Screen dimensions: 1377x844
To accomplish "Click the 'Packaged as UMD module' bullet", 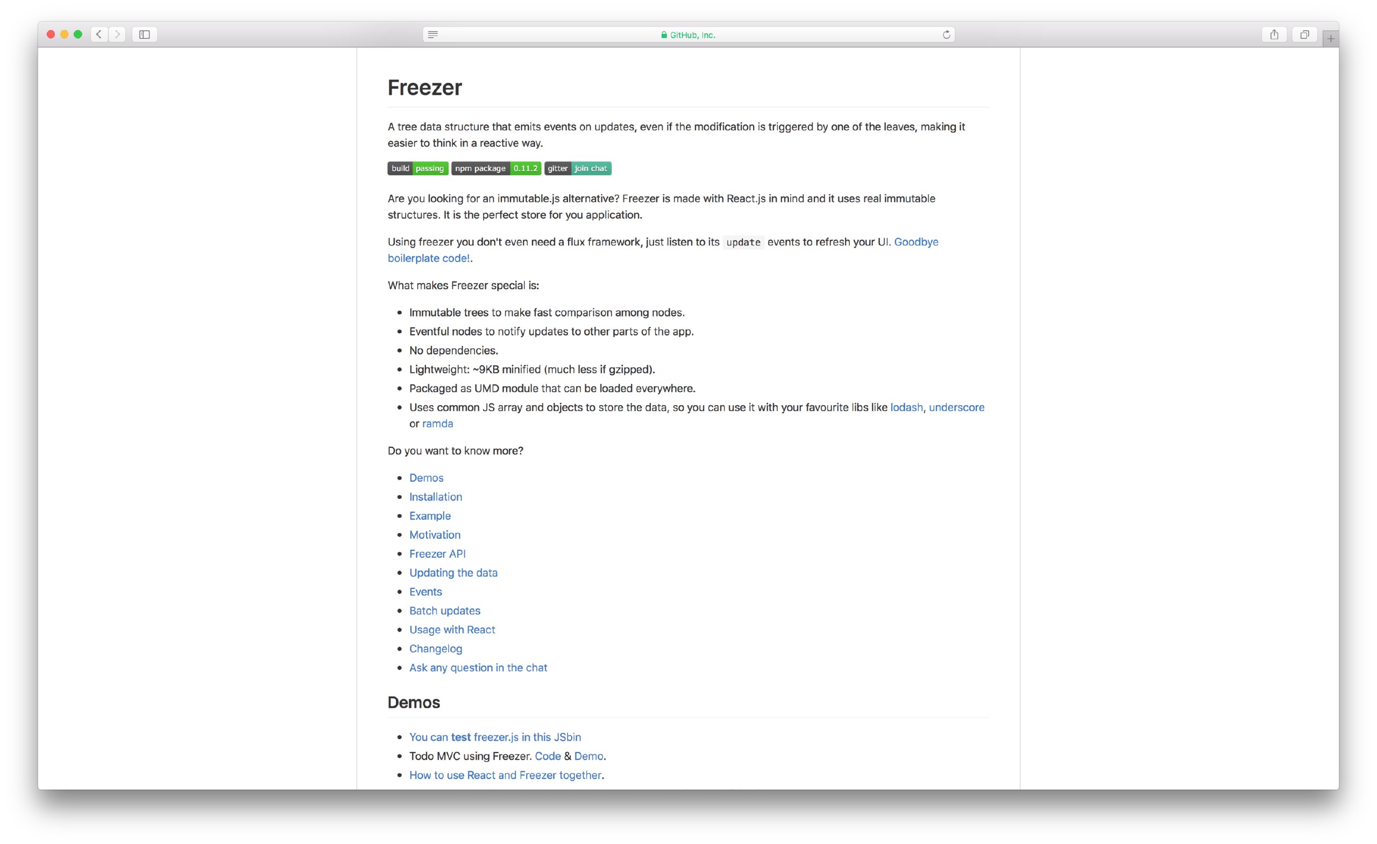I will (552, 388).
